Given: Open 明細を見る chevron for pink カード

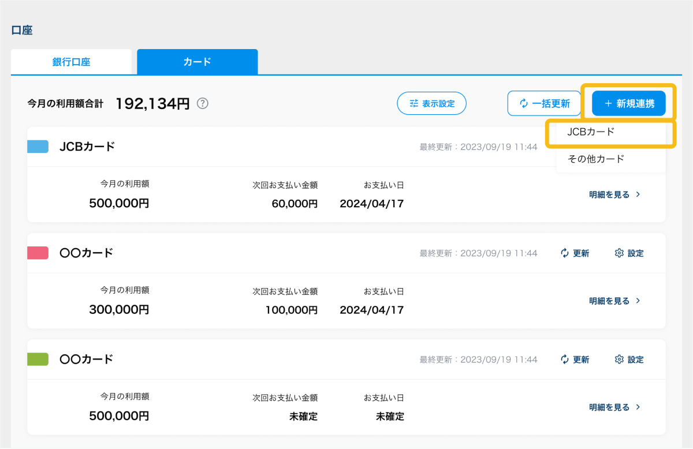Looking at the screenshot, I should coord(638,301).
